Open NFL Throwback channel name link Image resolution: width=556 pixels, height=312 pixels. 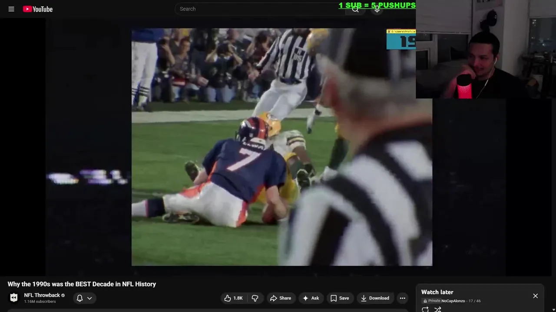(x=42, y=295)
